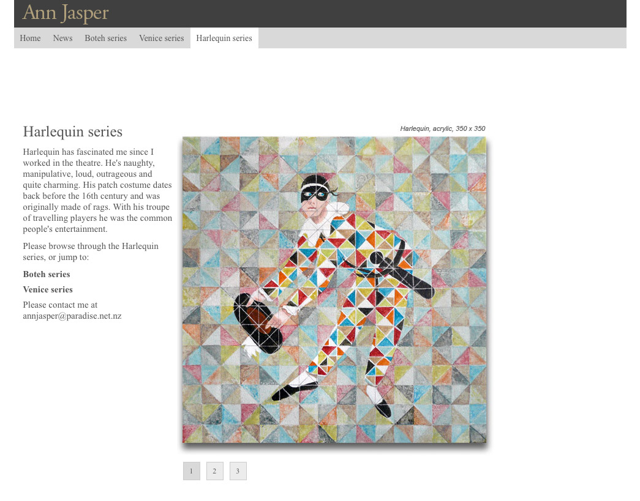This screenshot has width=640, height=501.
Task: Select gallery page button 1
Action: point(192,471)
